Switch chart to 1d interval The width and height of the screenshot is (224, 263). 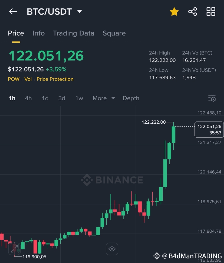[x=45, y=98]
